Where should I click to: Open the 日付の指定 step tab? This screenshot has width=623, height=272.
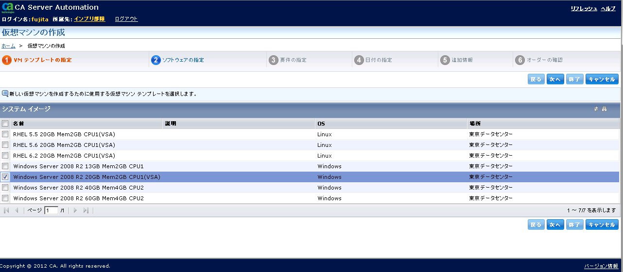(x=379, y=60)
